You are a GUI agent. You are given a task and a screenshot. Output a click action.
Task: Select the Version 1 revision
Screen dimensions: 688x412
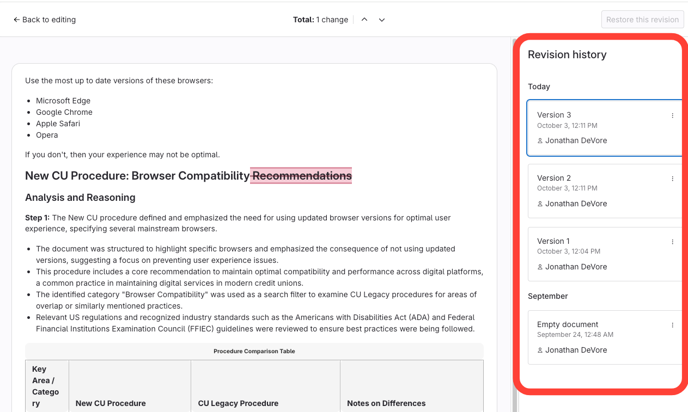(599, 254)
